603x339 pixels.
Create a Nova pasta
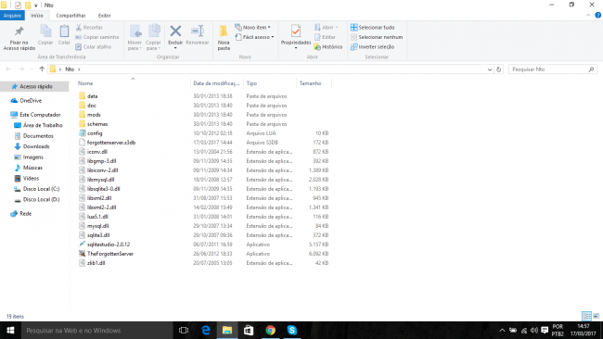(x=224, y=38)
